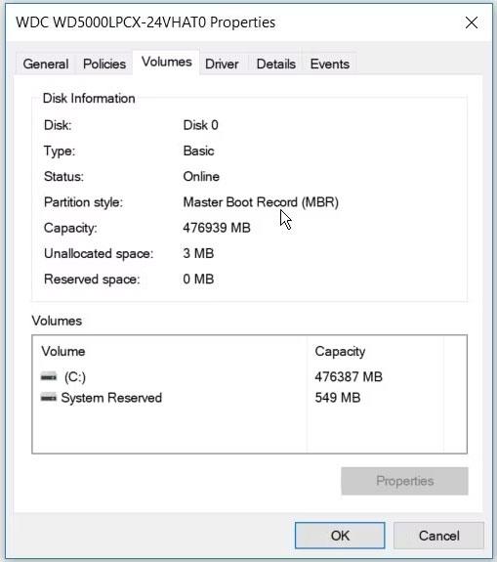Click the OK button
This screenshot has width=497, height=562.
340,536
